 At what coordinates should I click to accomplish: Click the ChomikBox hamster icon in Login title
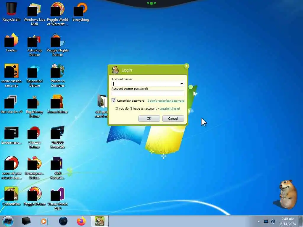pyautogui.click(x=115, y=70)
